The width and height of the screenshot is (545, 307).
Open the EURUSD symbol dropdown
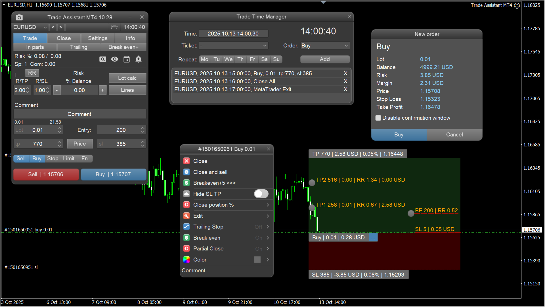click(45, 27)
